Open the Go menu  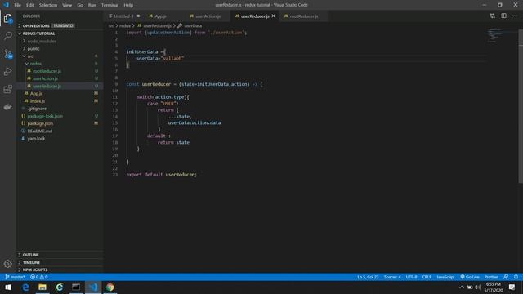pyautogui.click(x=80, y=5)
